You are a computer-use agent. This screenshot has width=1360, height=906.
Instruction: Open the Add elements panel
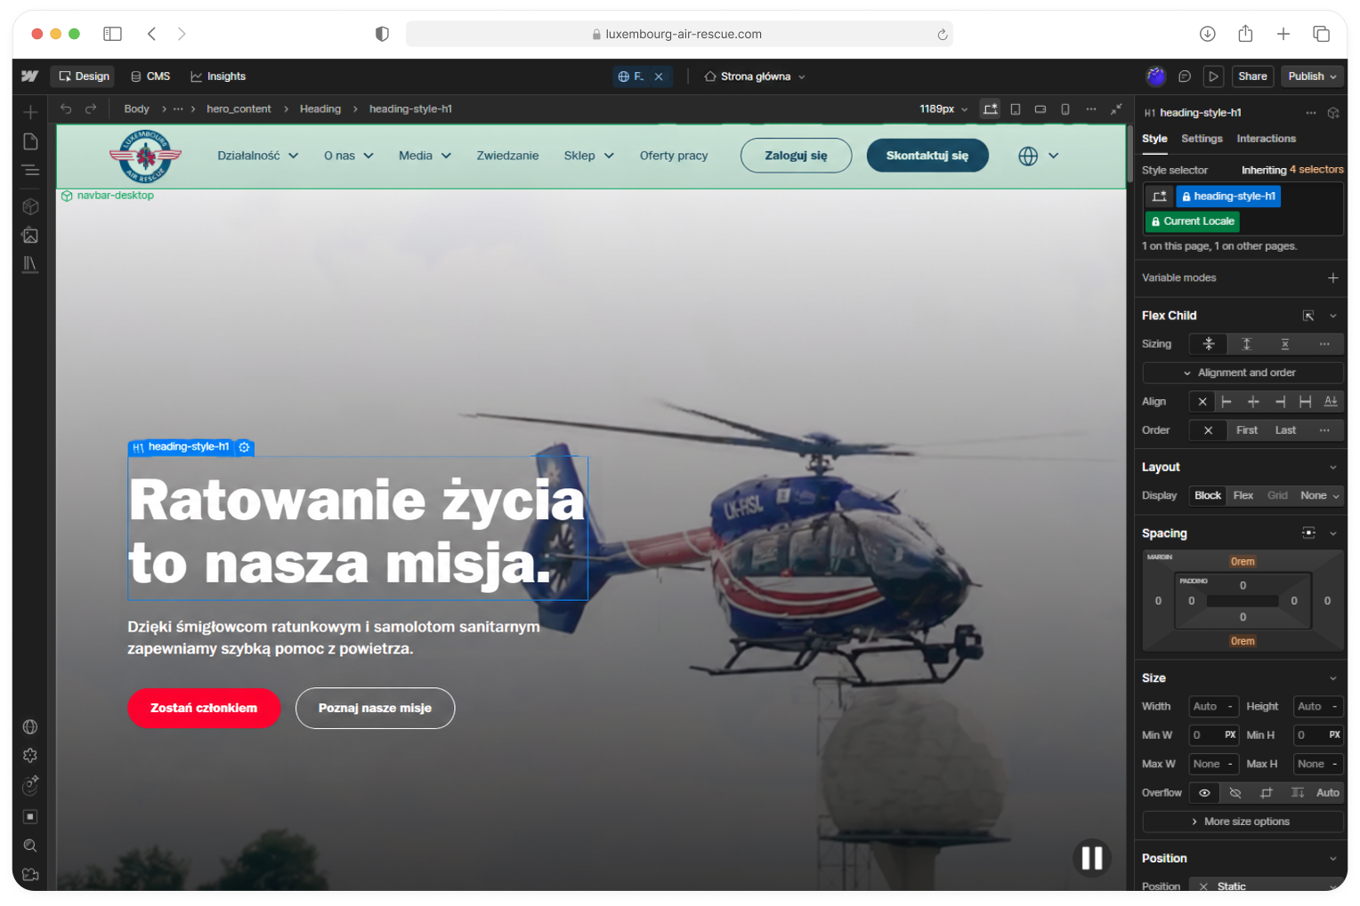[30, 112]
